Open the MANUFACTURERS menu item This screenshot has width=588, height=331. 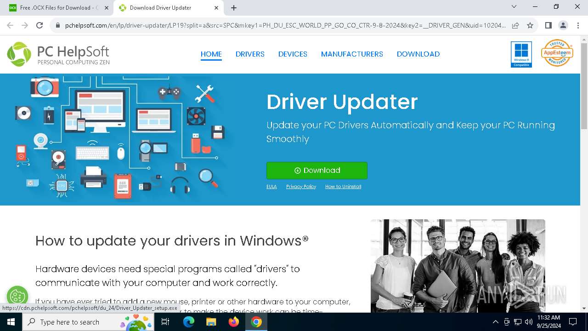352,54
